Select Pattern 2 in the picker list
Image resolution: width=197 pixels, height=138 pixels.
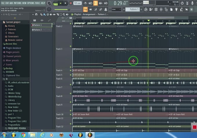tap(42, 30)
